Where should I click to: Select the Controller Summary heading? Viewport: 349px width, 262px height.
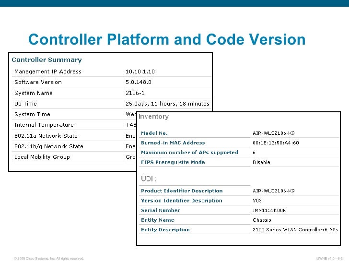click(47, 60)
